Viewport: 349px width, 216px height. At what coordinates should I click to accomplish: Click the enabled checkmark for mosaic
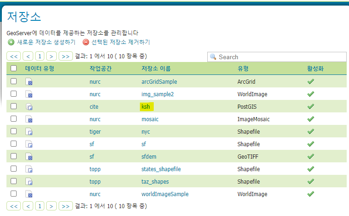pos(311,119)
